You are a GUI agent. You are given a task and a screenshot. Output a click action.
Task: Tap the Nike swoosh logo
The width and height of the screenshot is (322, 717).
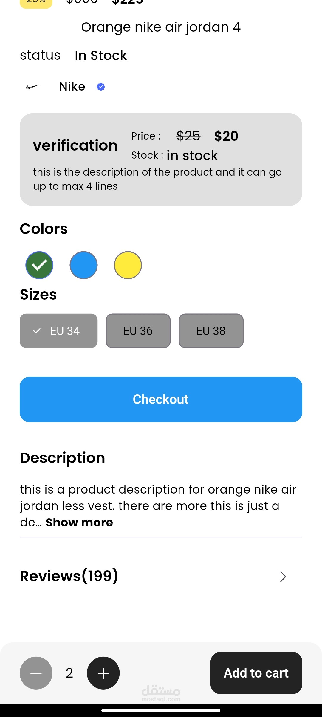(x=33, y=87)
